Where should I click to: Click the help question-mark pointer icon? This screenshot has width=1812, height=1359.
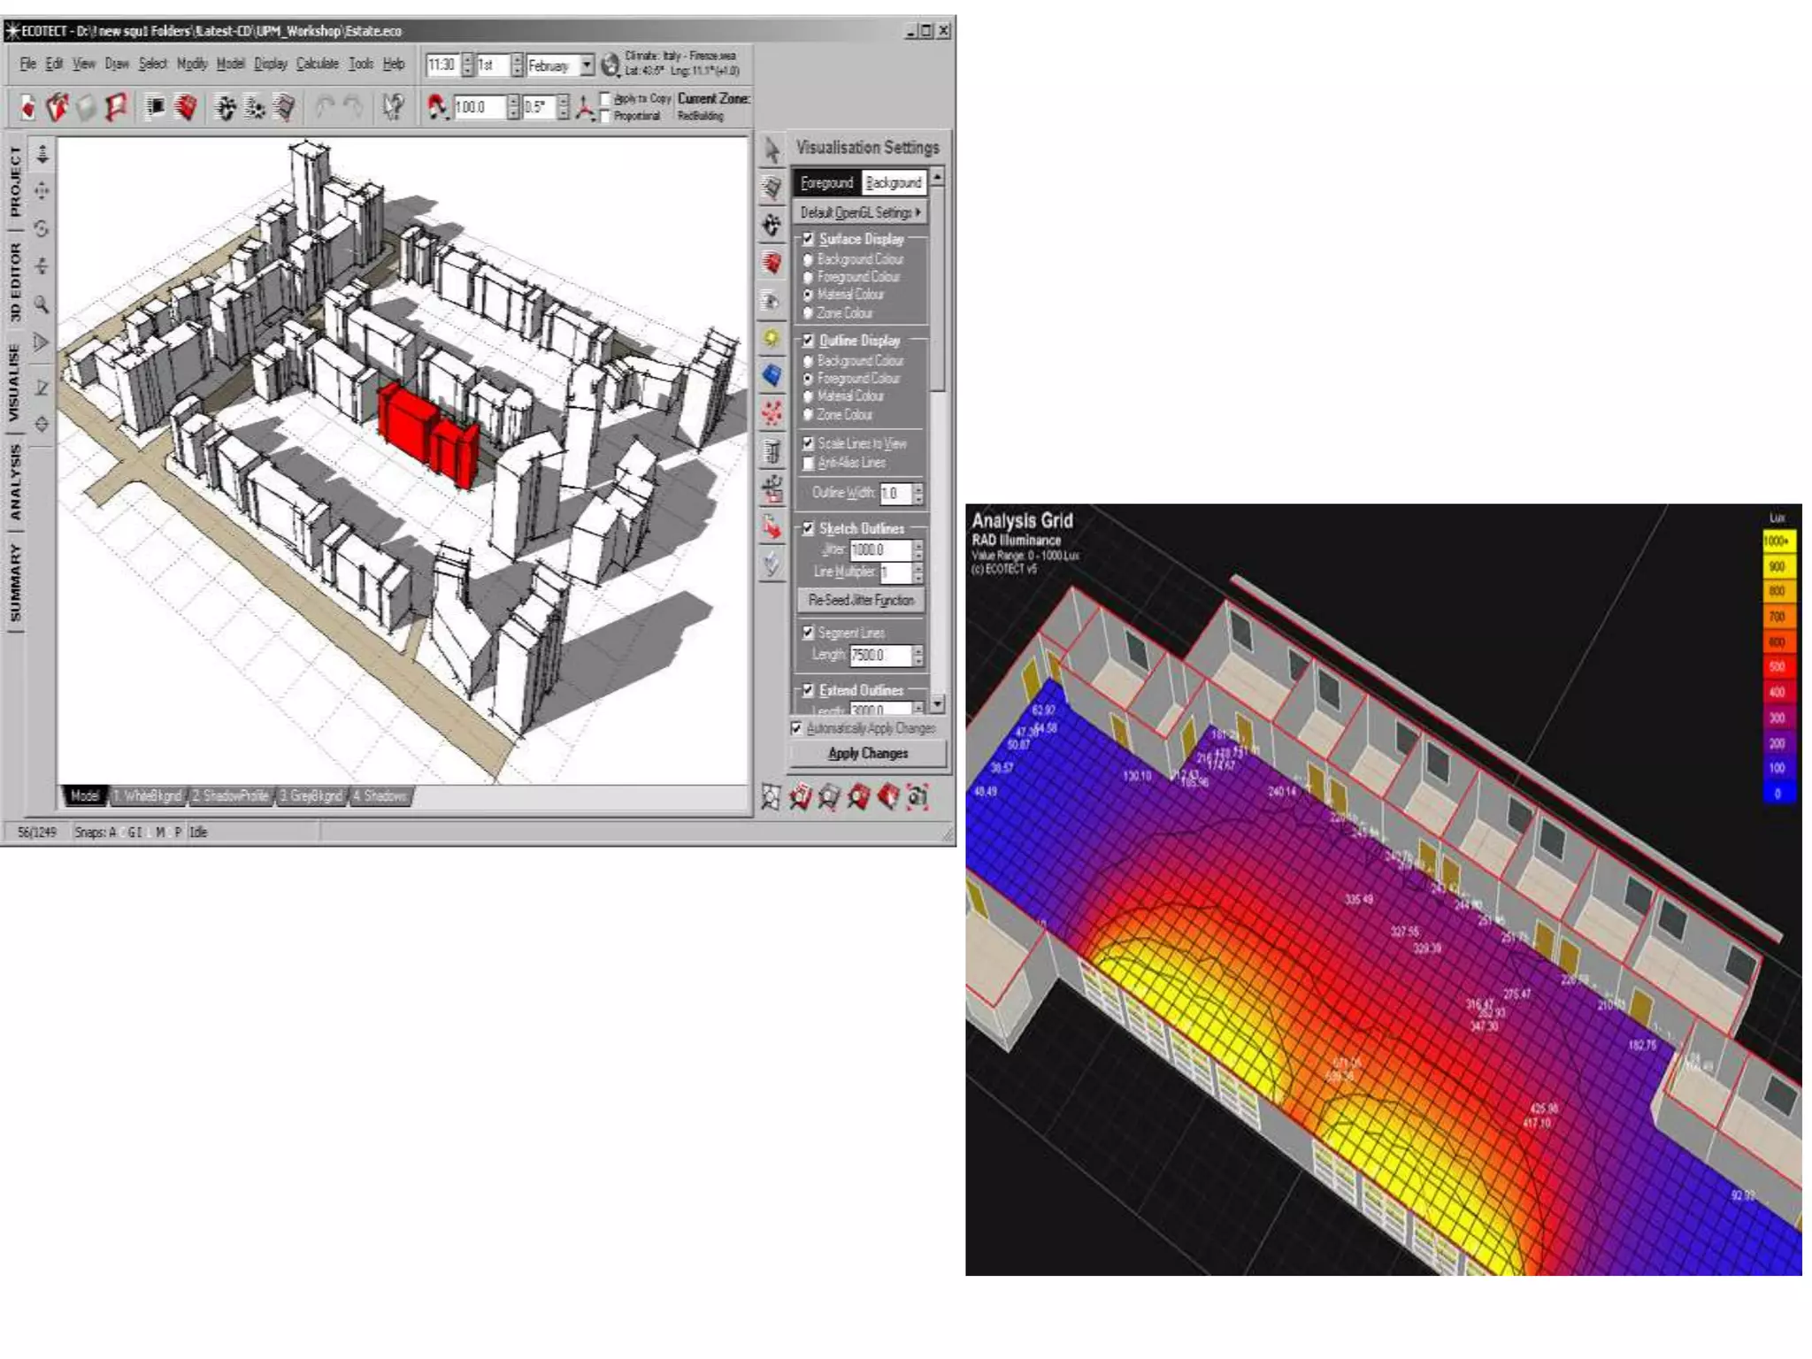point(392,107)
